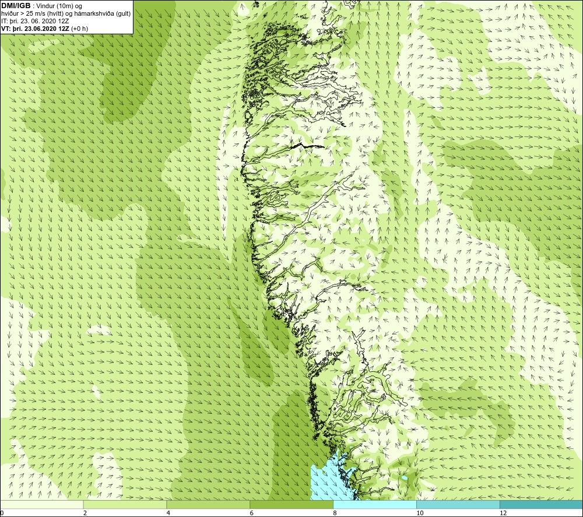Click the legend scale label "8"

(x=335, y=513)
